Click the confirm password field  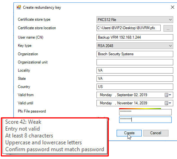145,120
